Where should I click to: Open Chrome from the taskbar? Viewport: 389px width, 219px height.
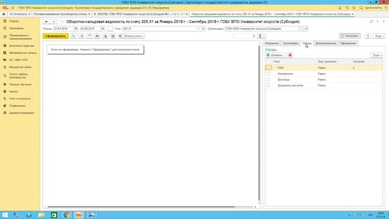point(66,215)
